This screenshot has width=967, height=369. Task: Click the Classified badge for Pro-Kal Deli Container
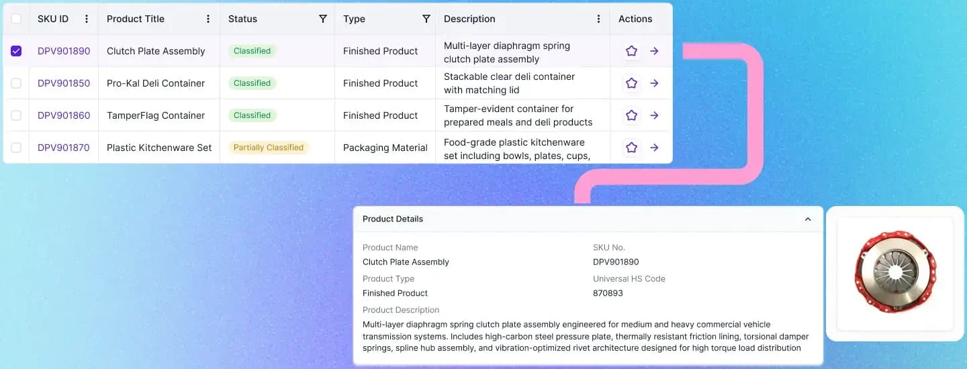pos(252,83)
